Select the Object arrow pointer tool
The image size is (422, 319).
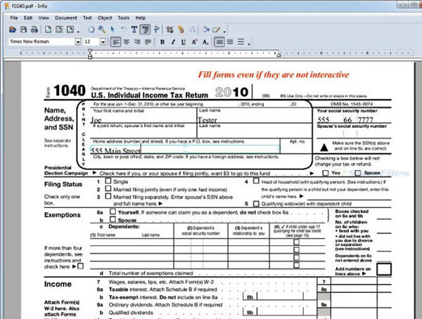(113, 30)
